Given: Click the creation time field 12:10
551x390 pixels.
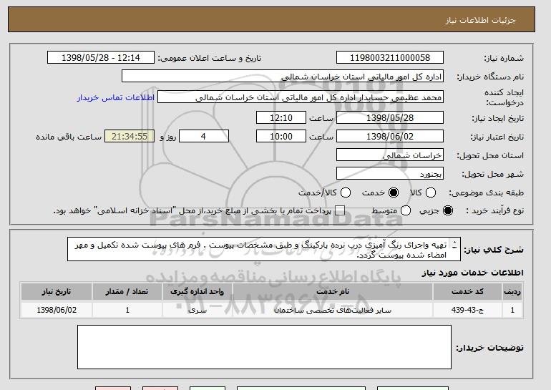Looking at the screenshot, I should [x=281, y=117].
